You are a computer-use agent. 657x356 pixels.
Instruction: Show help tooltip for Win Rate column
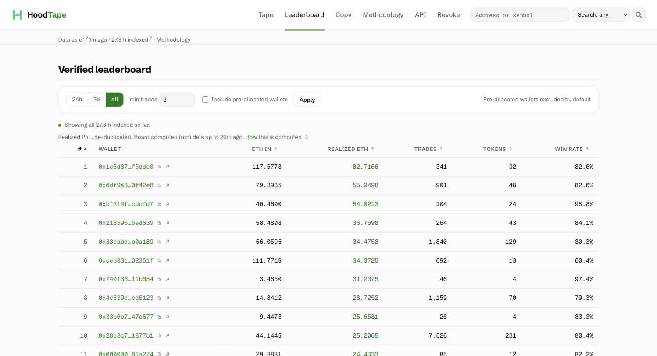587,149
